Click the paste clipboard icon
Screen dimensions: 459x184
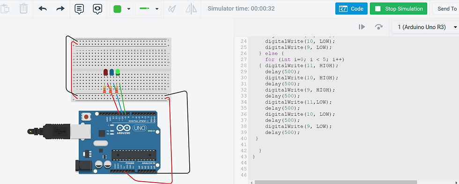(5, 9)
